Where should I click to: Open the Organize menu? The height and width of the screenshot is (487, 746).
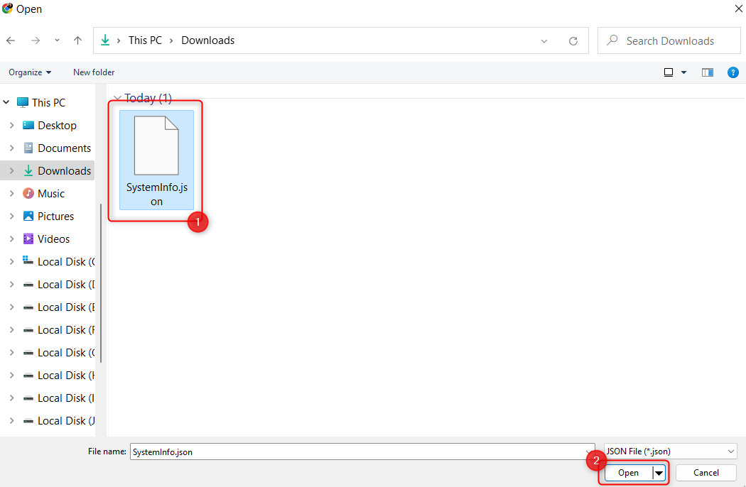click(x=30, y=72)
